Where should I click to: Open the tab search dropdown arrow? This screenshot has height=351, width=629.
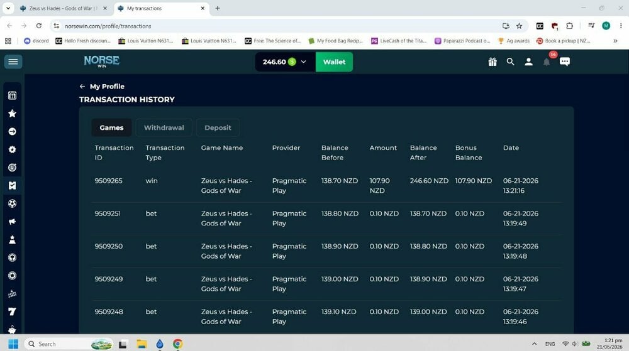pos(8,8)
